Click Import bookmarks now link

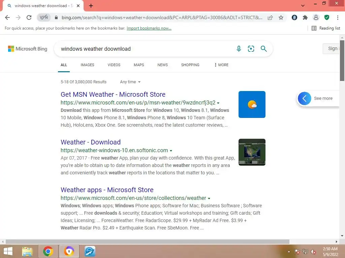point(149,28)
